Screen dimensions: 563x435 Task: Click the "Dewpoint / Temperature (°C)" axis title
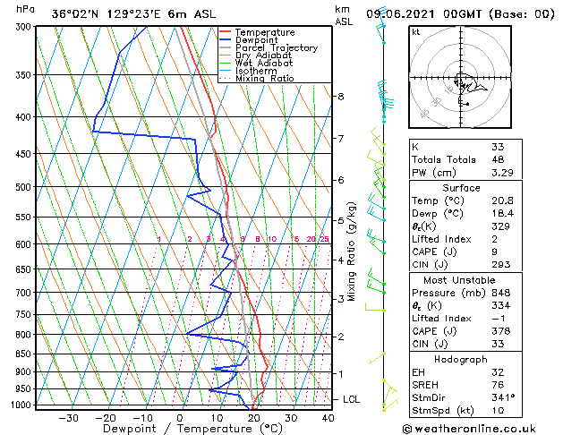[x=192, y=429]
